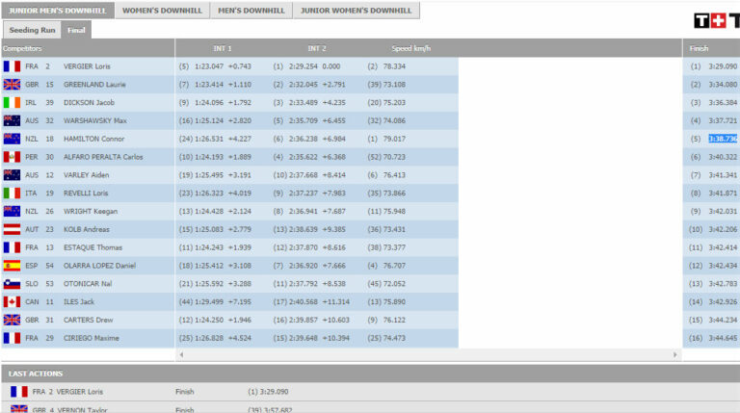Open the Junior Women's Downhill tab
The width and height of the screenshot is (740, 413).
(355, 12)
